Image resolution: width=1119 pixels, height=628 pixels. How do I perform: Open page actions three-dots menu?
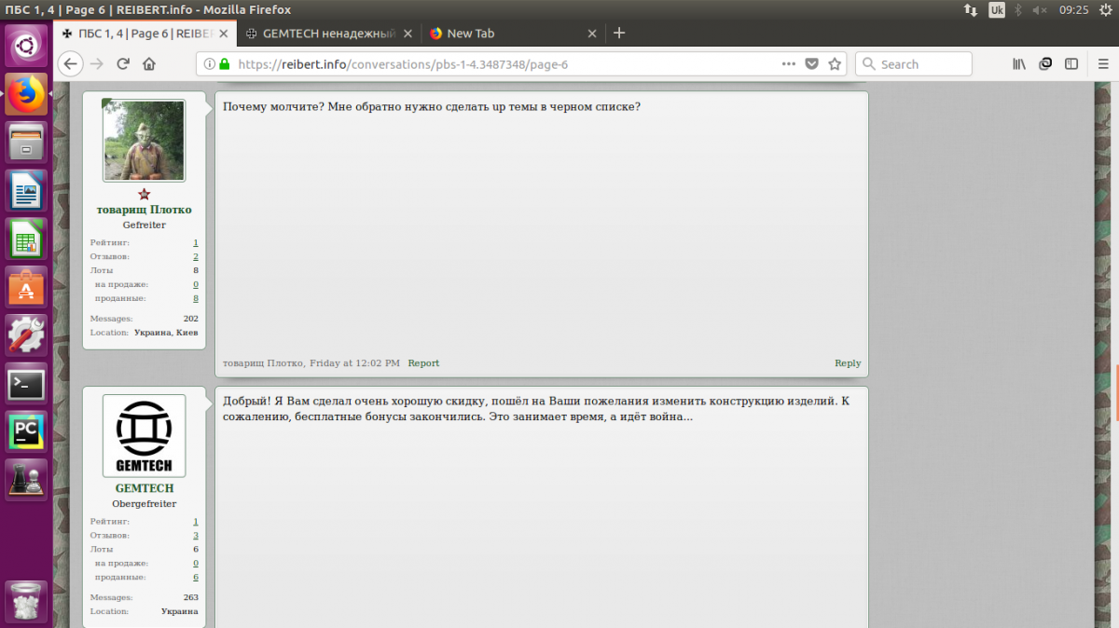pos(789,64)
